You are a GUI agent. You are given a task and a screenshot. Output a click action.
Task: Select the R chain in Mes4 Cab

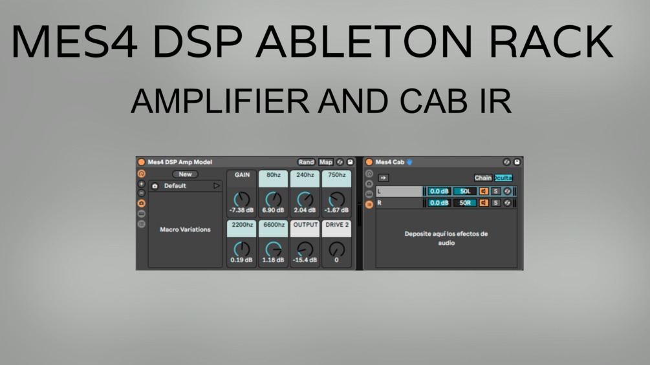click(x=399, y=203)
